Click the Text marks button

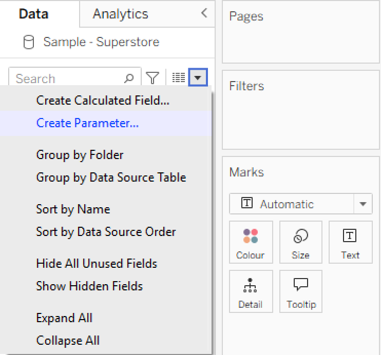pyautogui.click(x=350, y=242)
